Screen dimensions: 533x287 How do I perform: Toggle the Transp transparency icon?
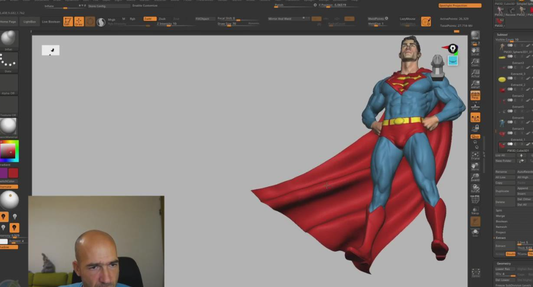(x=475, y=211)
